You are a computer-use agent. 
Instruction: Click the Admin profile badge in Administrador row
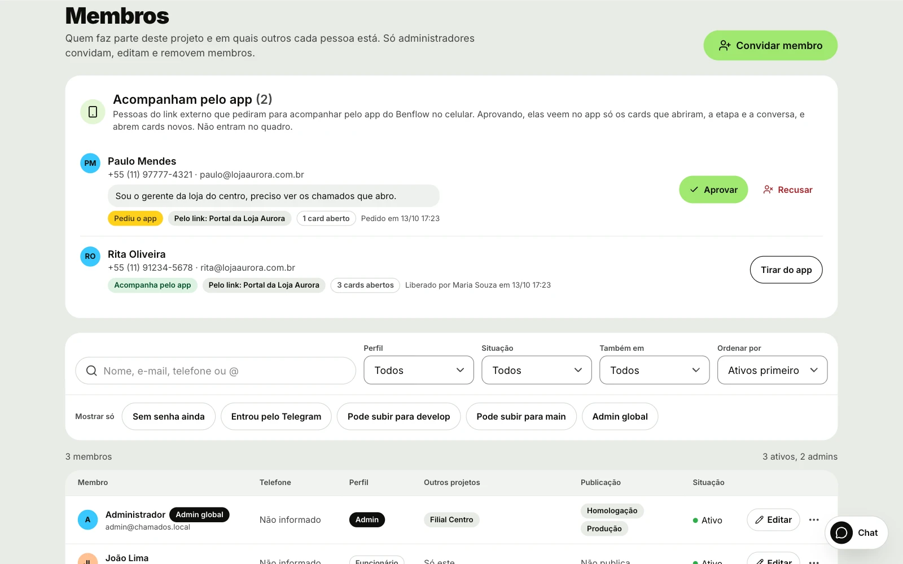click(x=367, y=519)
